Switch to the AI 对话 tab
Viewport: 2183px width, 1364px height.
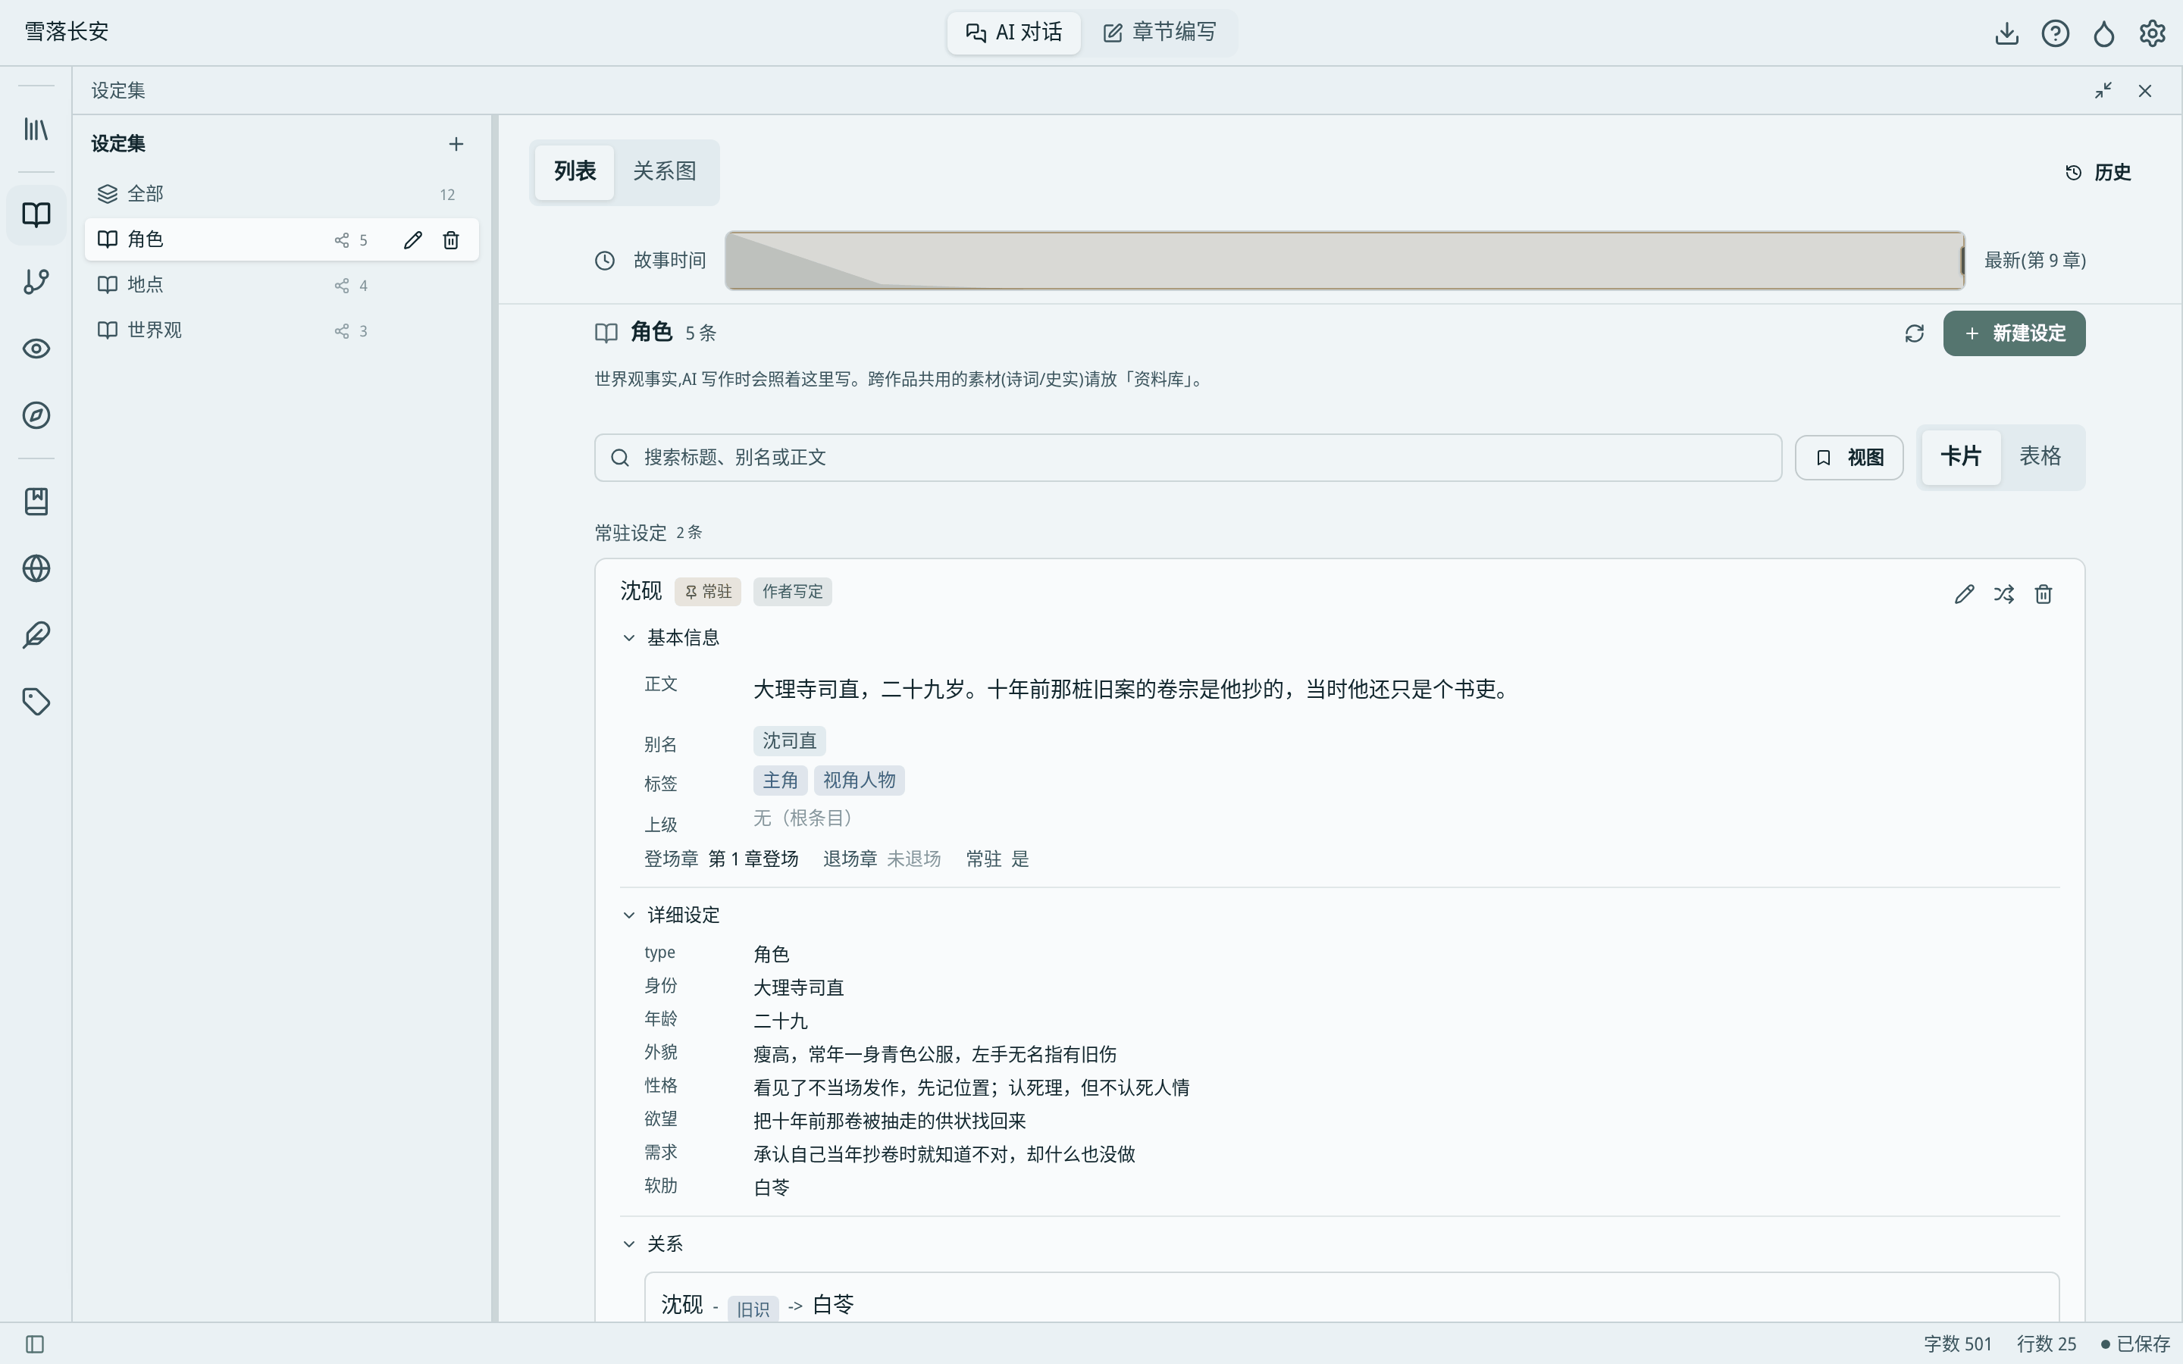click(x=1014, y=33)
